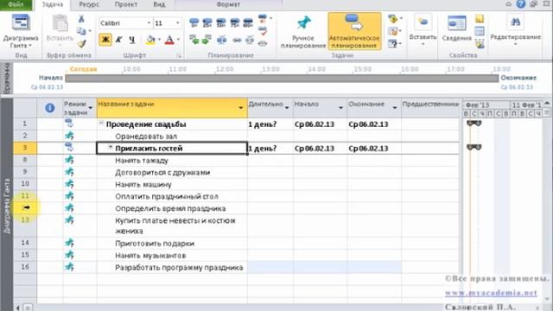Copy selection using the copy icon
Screen dimensions: 553x311
pyautogui.click(x=82, y=31)
